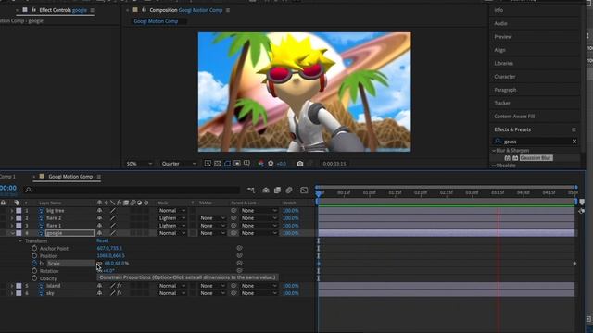Take a snapshot with the camera icon
Viewport: 593px width, 333px height.
[300, 164]
